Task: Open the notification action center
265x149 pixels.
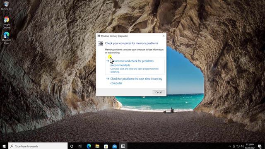Action: point(260,146)
